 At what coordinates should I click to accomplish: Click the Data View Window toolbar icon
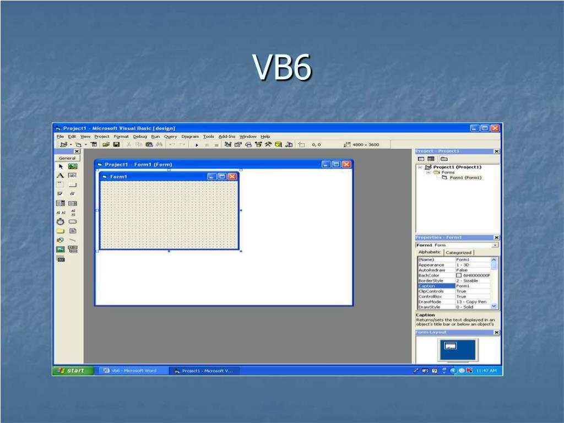tap(278, 145)
